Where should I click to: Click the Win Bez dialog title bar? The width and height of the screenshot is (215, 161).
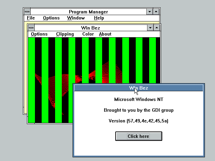coord(139,88)
